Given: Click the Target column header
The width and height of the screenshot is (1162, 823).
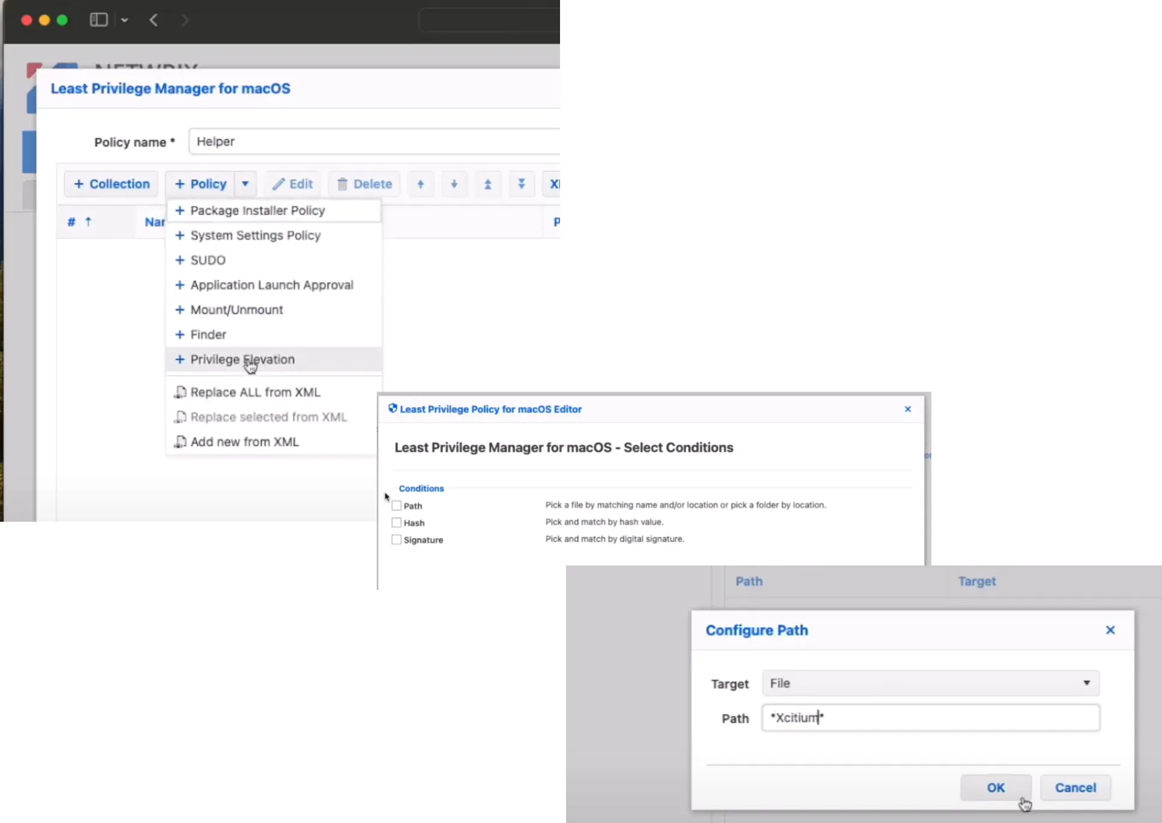Looking at the screenshot, I should pos(977,581).
